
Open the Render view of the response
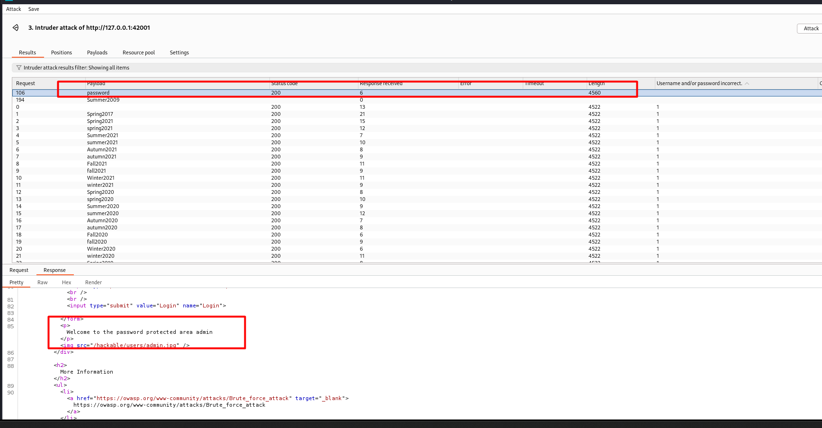click(93, 282)
